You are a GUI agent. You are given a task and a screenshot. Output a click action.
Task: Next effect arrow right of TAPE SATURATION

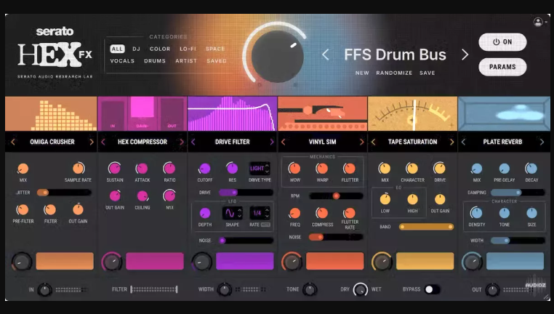[x=451, y=142]
